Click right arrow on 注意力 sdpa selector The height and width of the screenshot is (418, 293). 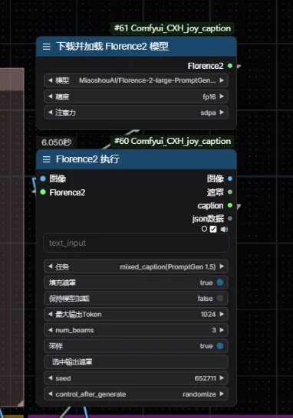(222, 113)
